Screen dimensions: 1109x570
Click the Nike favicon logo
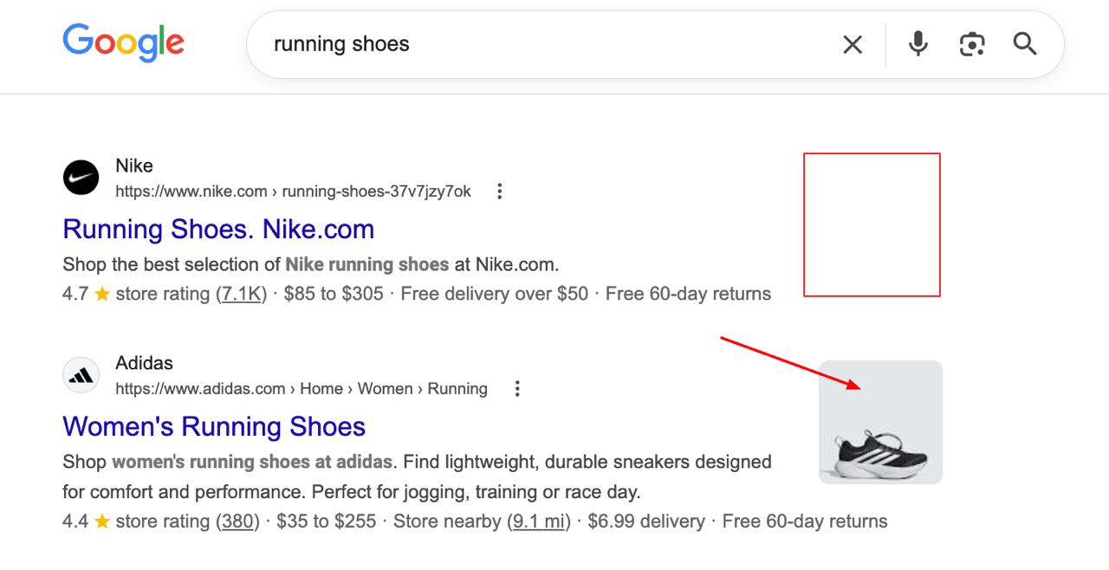tap(81, 178)
